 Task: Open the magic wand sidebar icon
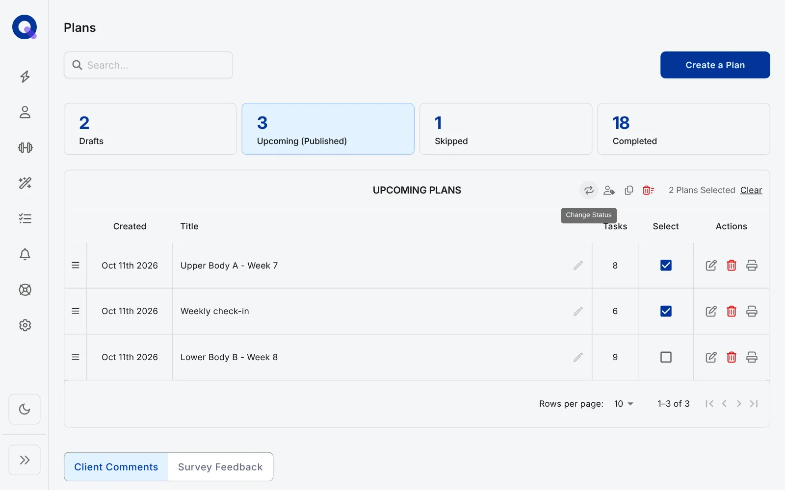[x=25, y=183]
